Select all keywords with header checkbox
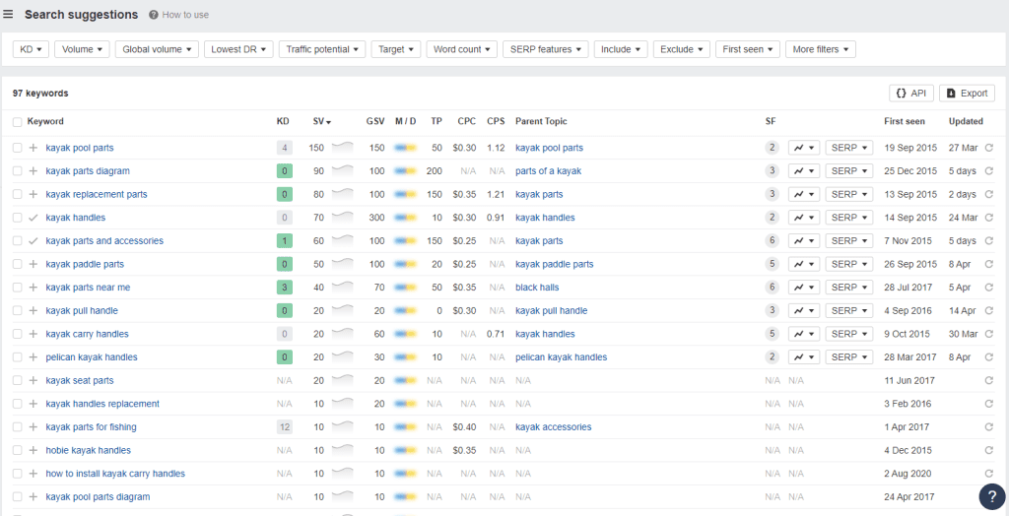Screen dimensions: 1009x516 point(18,121)
